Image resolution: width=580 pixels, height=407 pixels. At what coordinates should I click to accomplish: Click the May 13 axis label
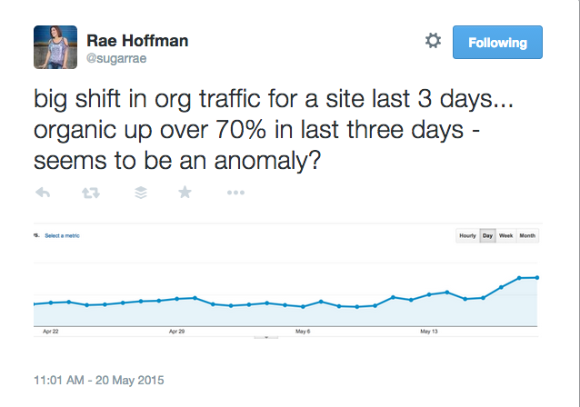coord(429,332)
